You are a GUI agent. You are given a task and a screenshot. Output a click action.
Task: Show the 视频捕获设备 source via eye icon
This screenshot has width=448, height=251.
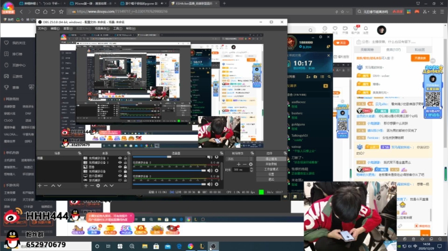click(120, 171)
